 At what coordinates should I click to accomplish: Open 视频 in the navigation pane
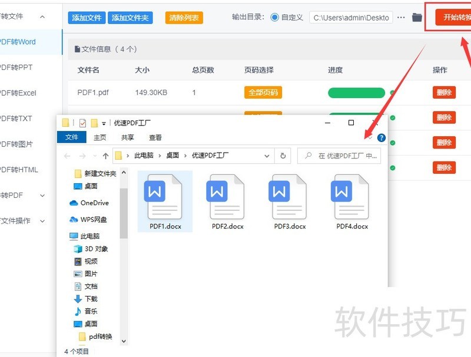(x=85, y=261)
